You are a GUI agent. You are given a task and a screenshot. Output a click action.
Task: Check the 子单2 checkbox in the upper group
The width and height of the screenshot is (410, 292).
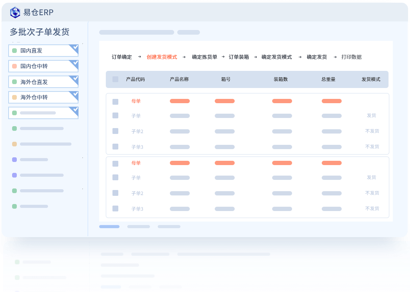tap(115, 131)
